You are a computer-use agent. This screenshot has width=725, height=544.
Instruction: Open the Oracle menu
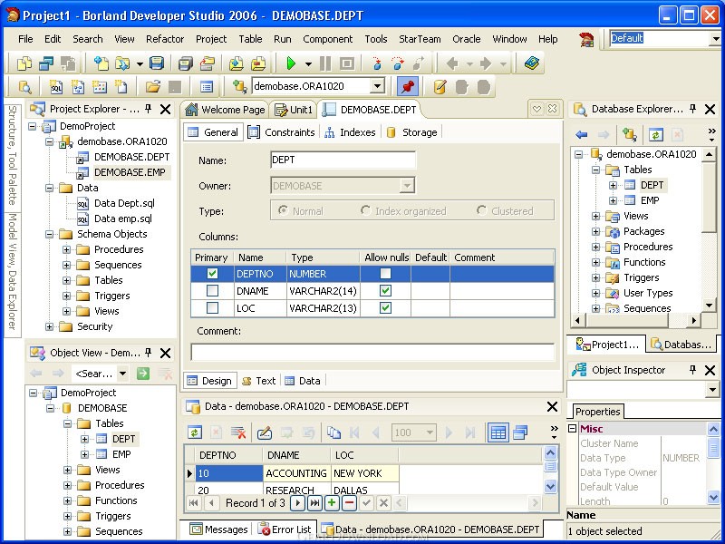[x=466, y=39]
